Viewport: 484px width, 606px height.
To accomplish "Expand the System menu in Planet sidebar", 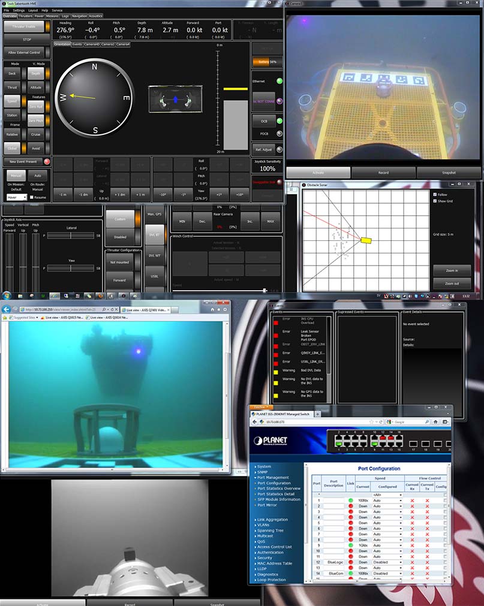I will point(264,466).
